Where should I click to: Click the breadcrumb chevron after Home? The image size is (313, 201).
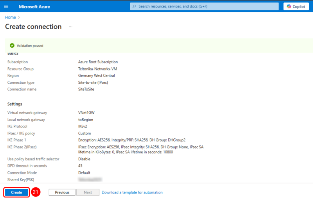(19, 18)
